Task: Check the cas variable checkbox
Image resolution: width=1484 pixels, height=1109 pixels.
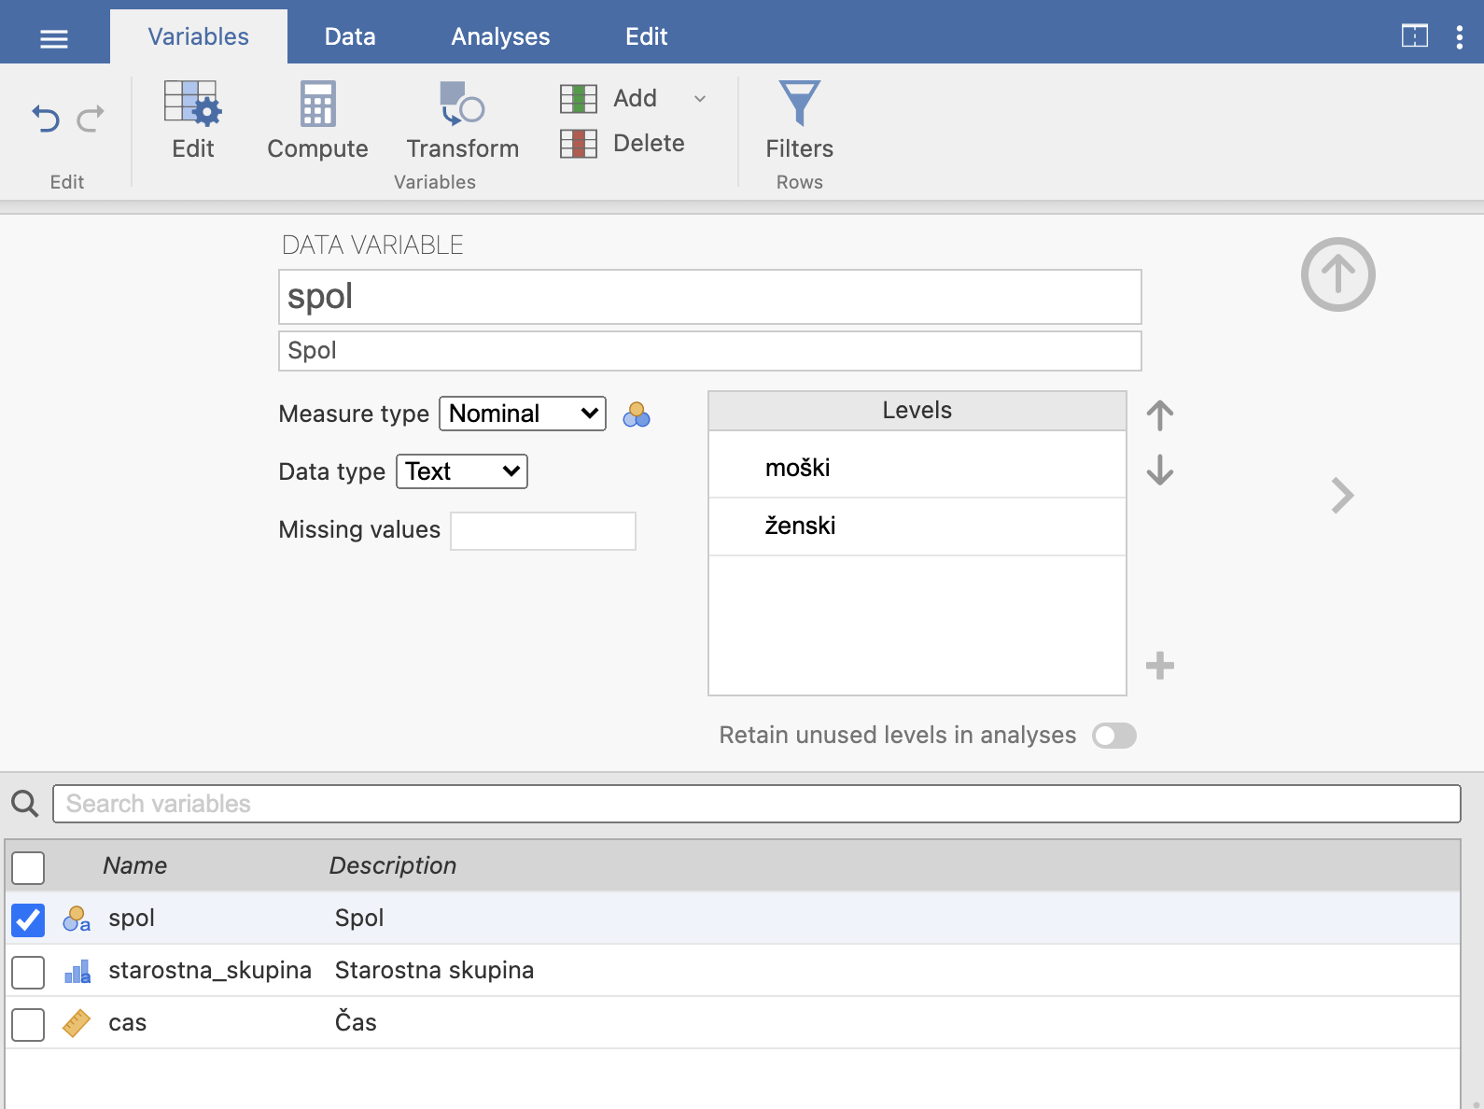Action: coord(28,1024)
